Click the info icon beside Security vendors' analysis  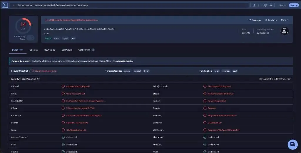(x=39, y=79)
